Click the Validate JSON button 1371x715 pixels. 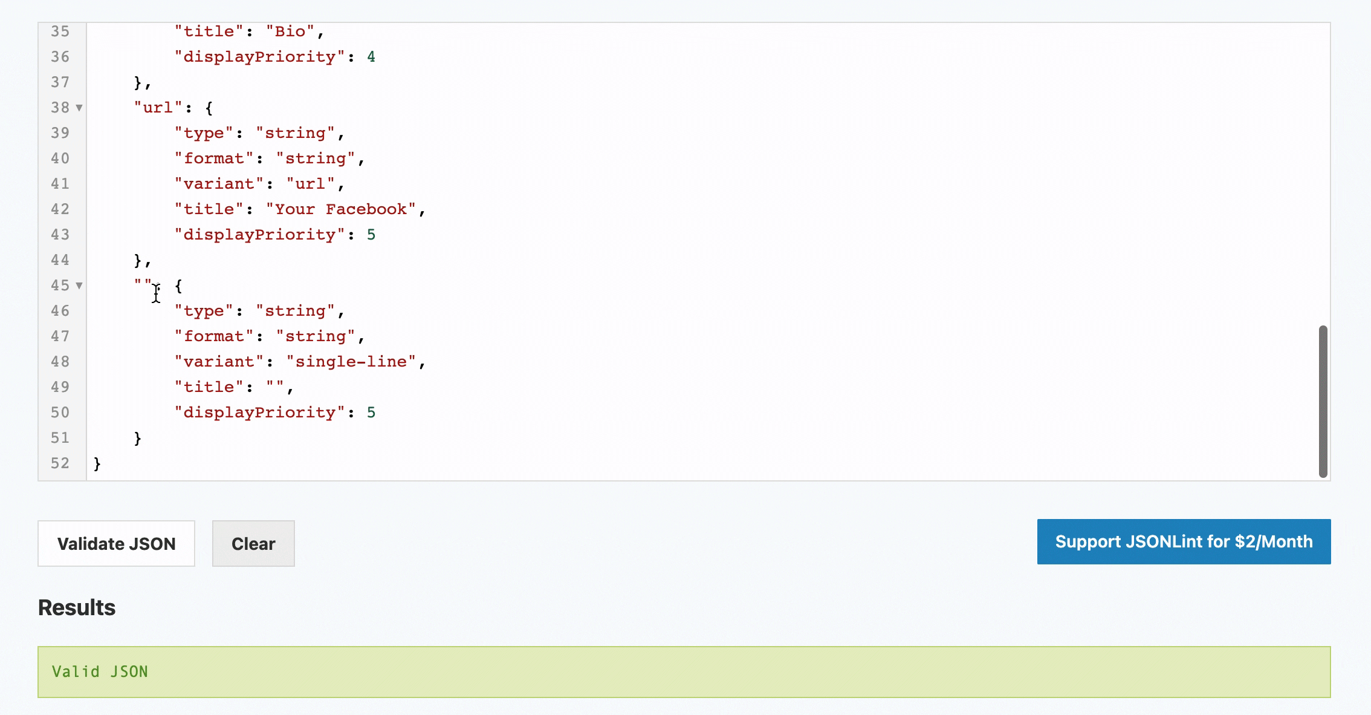(116, 543)
